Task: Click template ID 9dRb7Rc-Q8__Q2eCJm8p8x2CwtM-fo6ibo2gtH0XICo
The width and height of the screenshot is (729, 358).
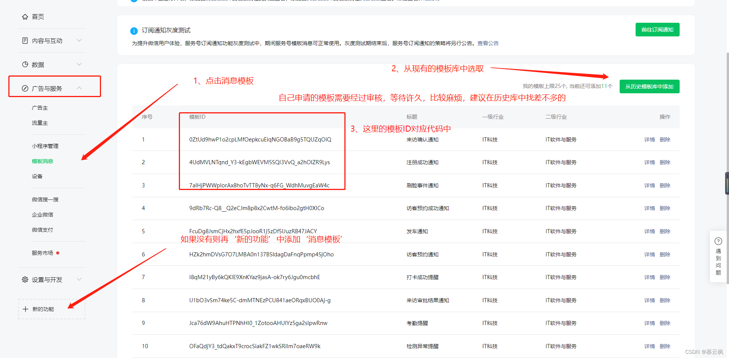Action: (257, 208)
